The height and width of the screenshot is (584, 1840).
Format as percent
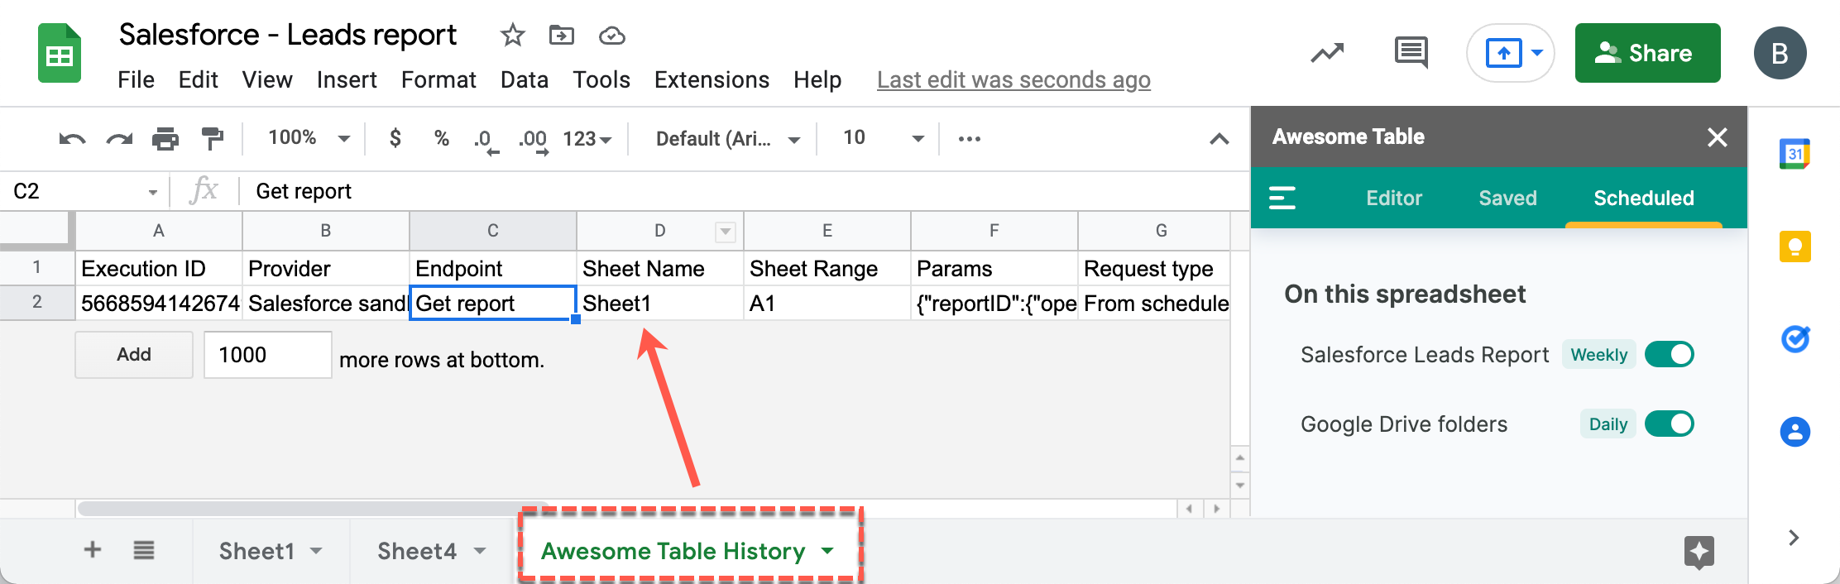442,138
